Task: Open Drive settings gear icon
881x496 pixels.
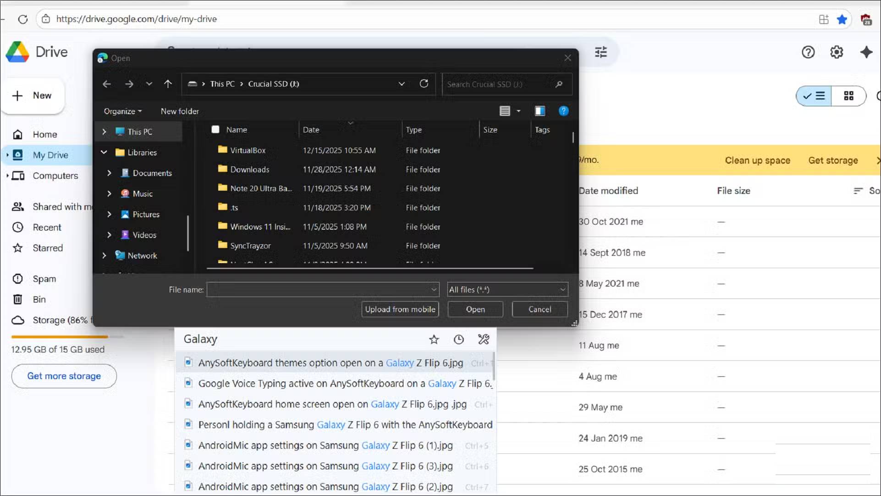Action: (837, 52)
